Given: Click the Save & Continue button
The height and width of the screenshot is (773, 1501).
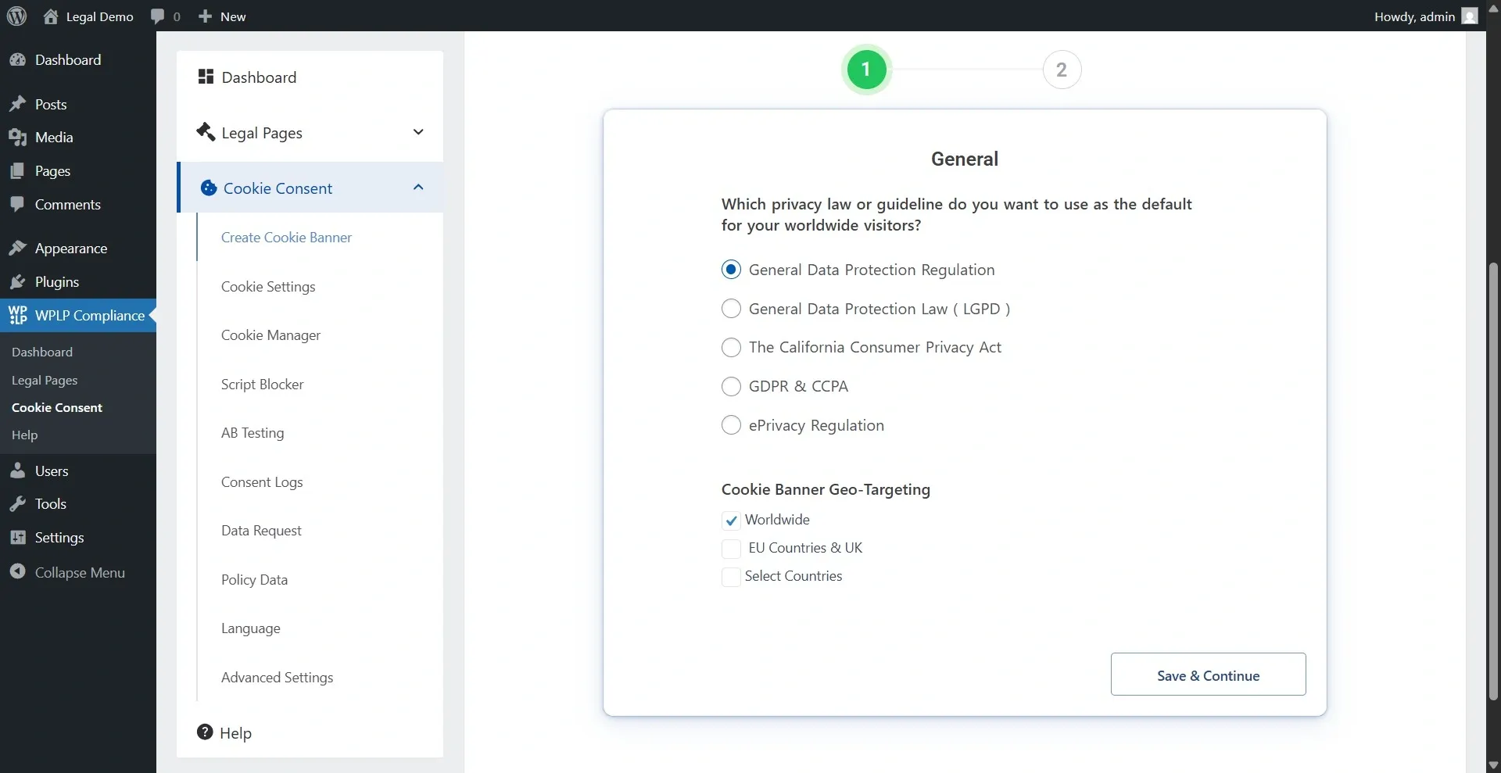Looking at the screenshot, I should (1208, 674).
